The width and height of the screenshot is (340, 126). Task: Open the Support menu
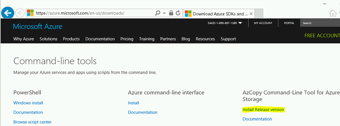[x=228, y=39]
